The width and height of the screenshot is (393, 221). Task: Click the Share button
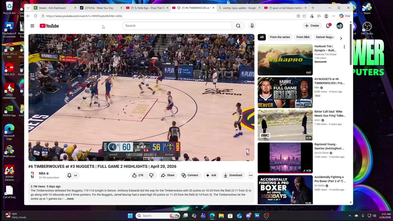click(168, 175)
